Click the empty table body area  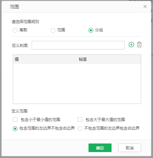77,83
